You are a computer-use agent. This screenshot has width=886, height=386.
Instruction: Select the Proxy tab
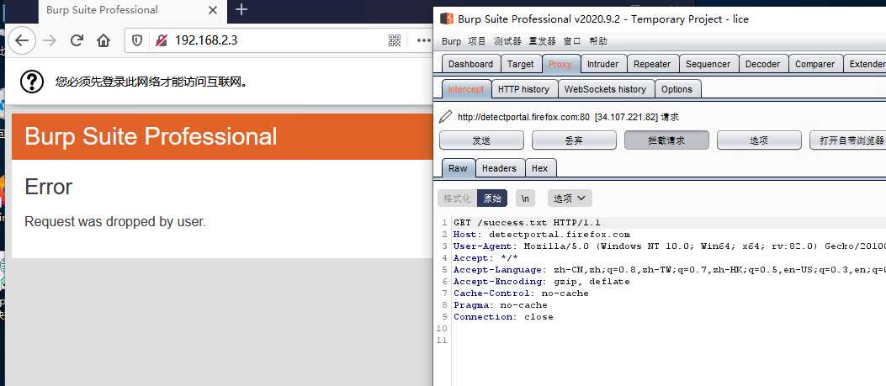[560, 64]
